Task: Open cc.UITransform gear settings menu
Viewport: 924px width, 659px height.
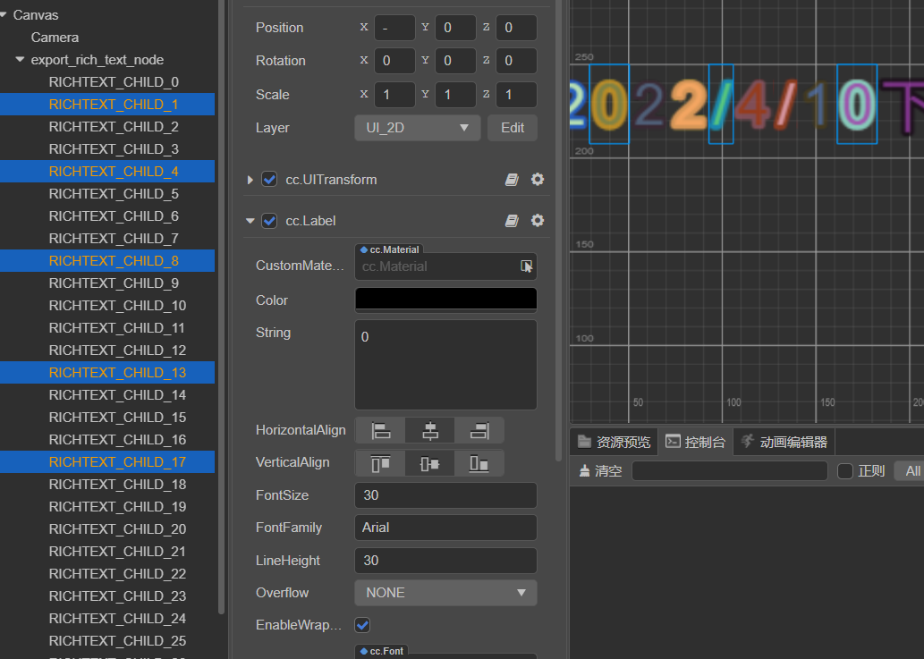Action: 537,180
